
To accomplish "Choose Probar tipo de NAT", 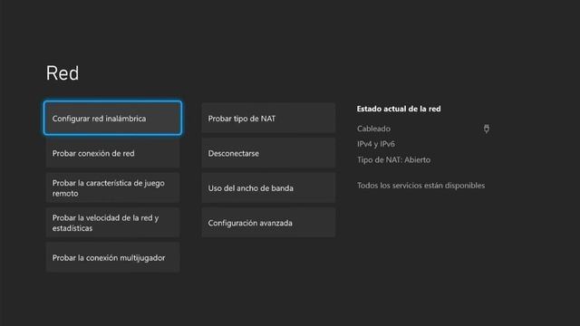I will pos(268,119).
